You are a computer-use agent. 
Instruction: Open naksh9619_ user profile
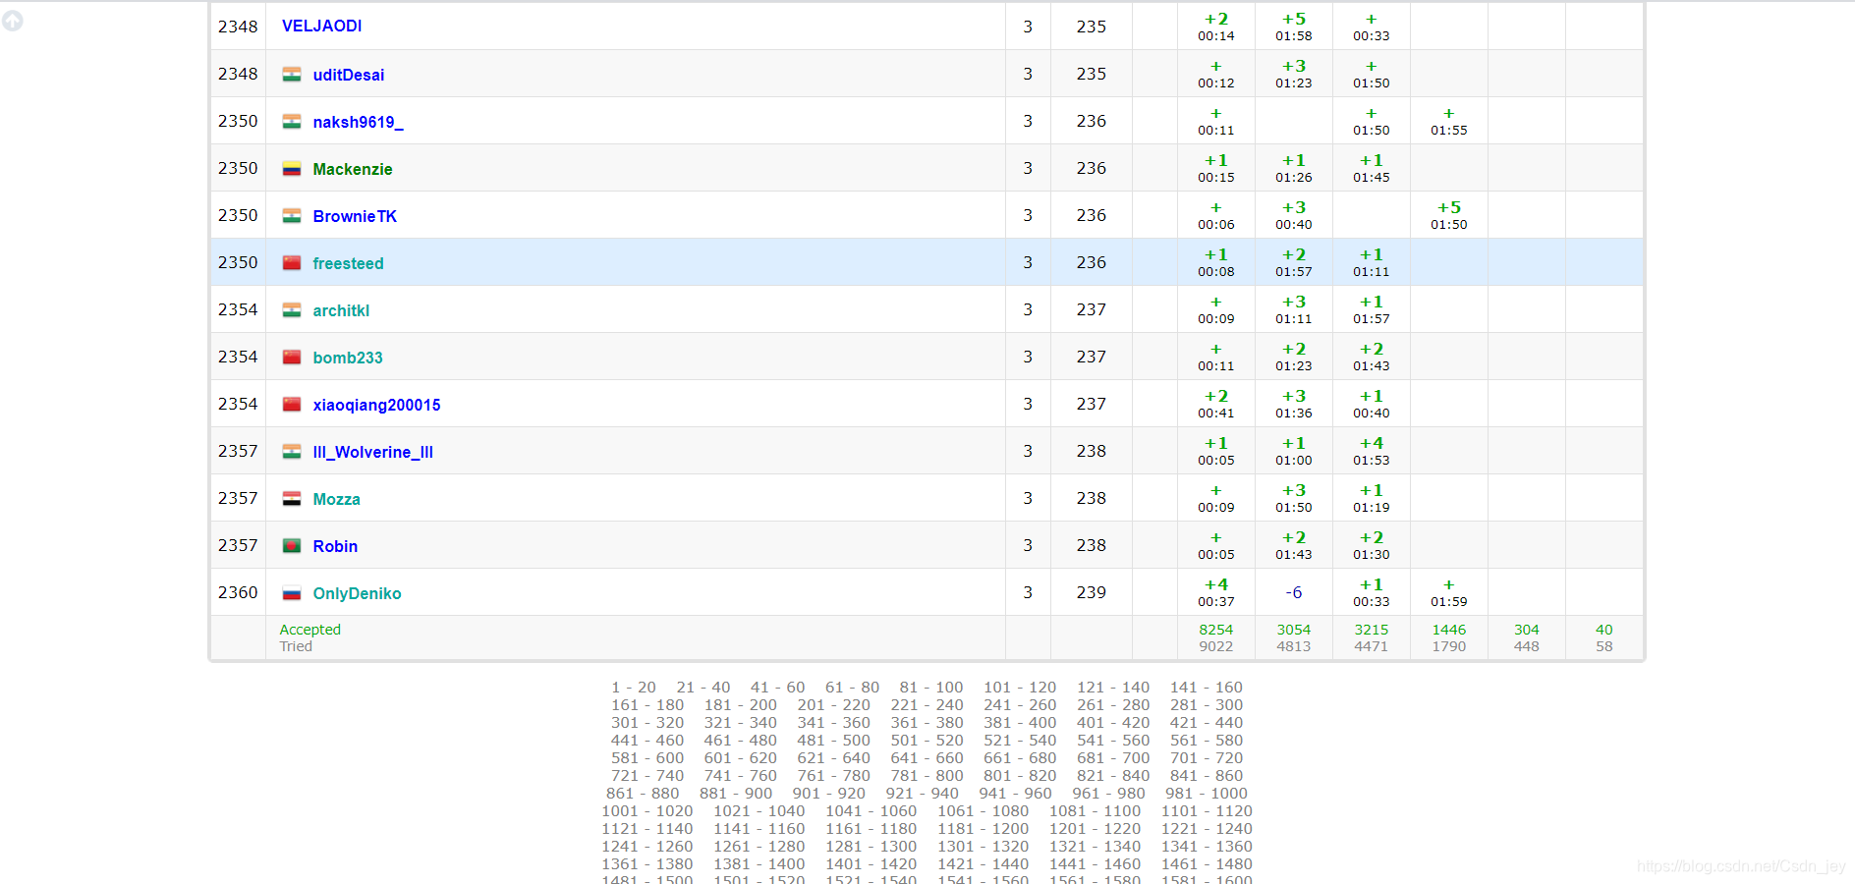tap(358, 122)
